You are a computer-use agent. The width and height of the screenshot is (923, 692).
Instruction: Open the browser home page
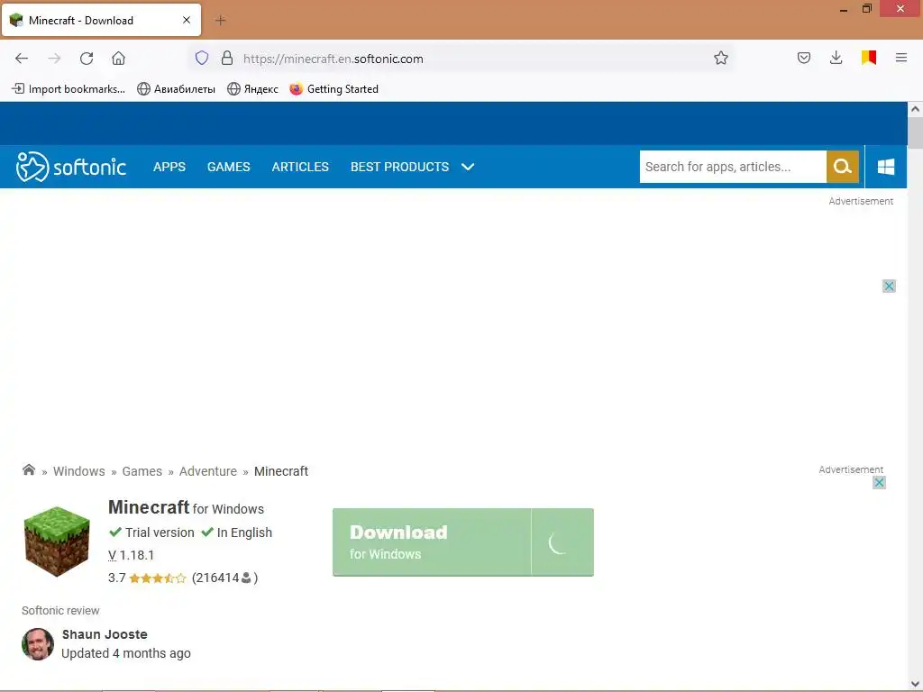point(118,59)
